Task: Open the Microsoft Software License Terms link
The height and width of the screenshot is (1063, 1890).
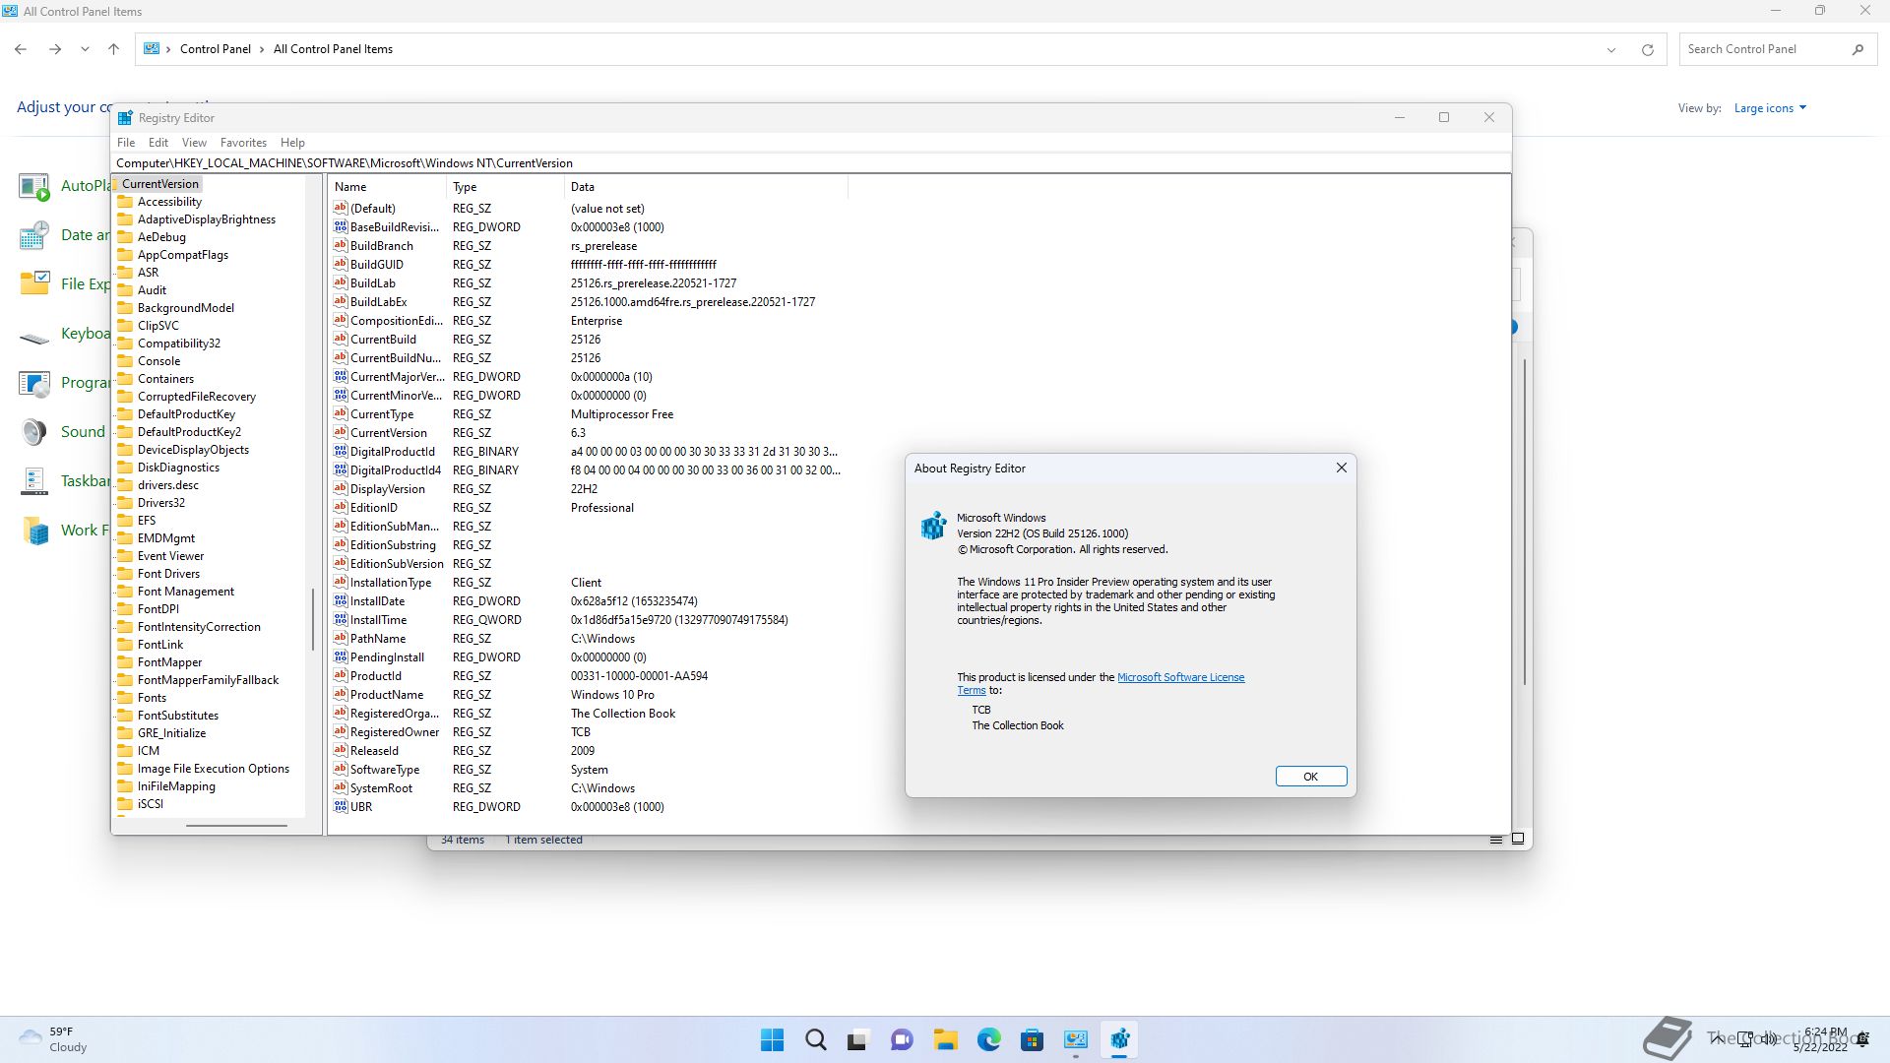Action: 1180,677
